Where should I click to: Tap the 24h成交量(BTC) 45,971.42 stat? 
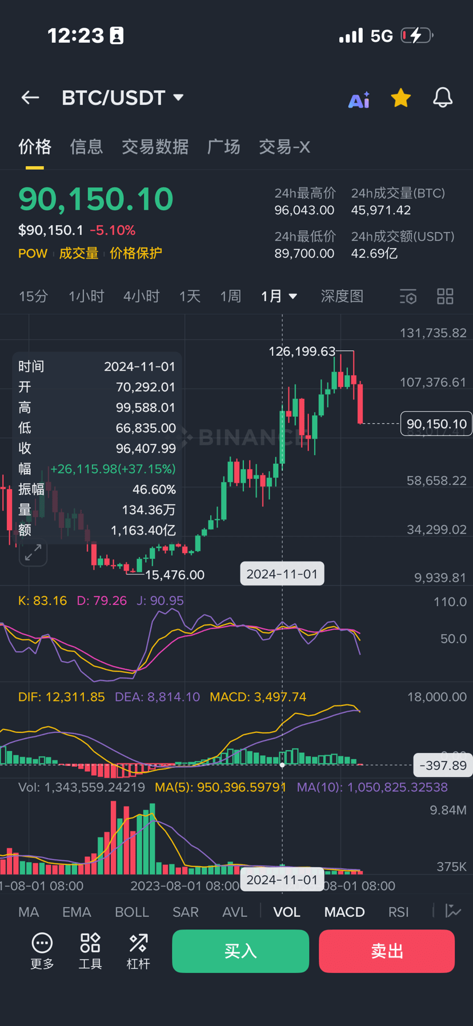[x=398, y=202]
